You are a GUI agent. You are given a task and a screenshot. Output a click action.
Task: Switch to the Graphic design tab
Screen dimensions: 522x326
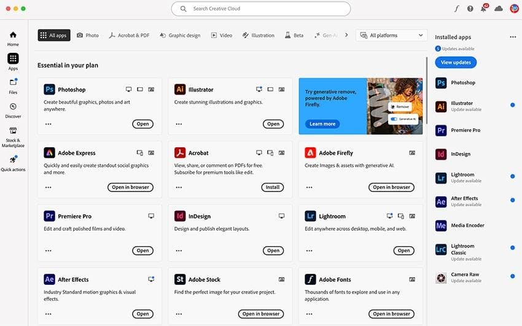[x=180, y=35]
